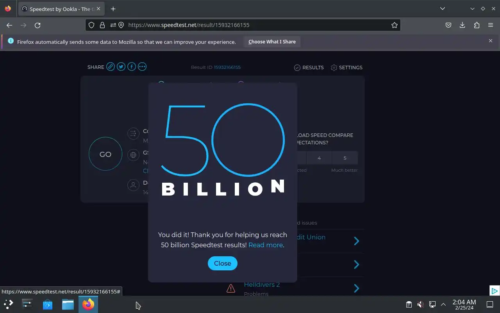500x313 pixels.
Task: Click server globe icon
Action: tap(133, 155)
